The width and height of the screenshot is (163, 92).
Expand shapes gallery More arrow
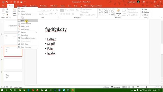(114, 15)
